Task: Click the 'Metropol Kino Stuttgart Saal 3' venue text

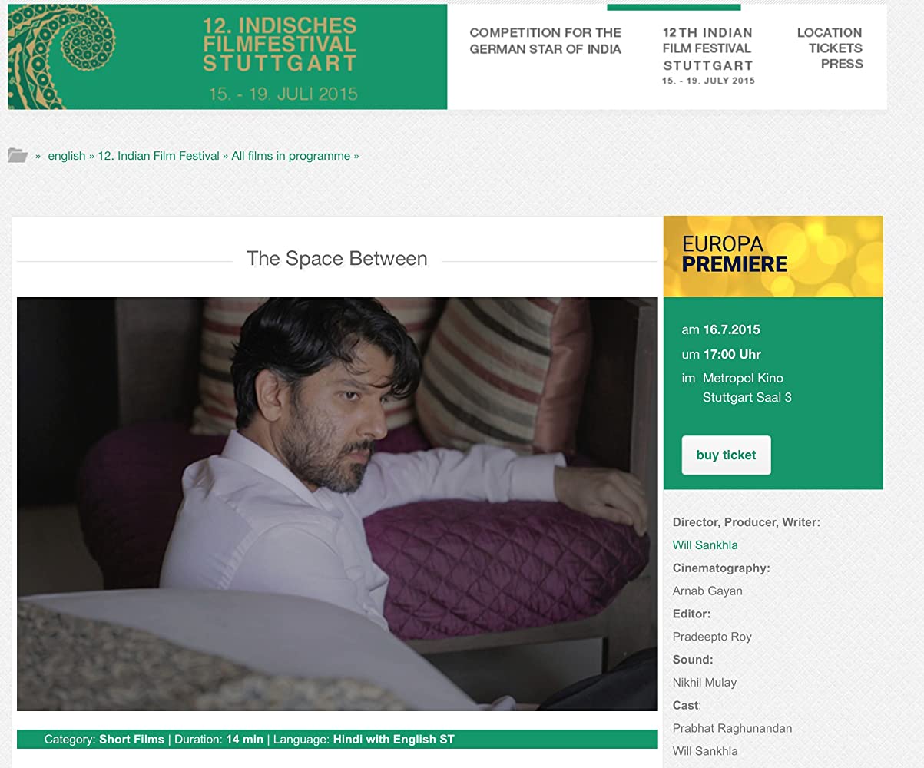Action: (745, 388)
